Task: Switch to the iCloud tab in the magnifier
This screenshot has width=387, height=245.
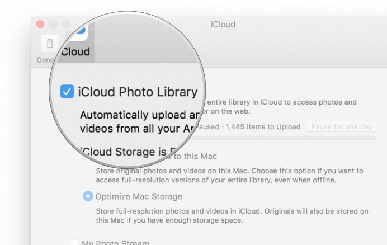Action: pos(76,43)
